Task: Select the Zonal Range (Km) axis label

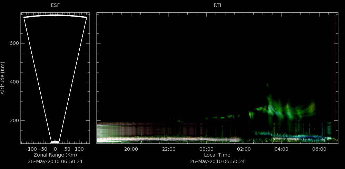Action: point(55,155)
